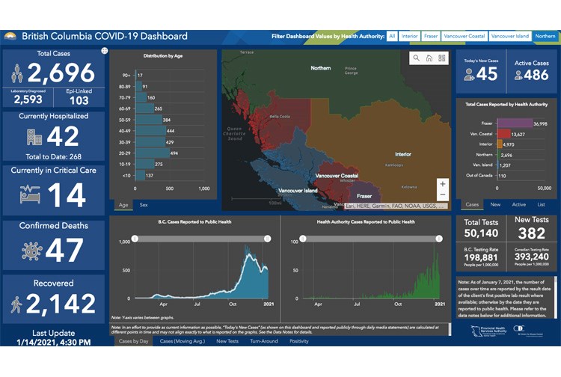
Task: Zoom out the map with minus button
Action: (x=443, y=194)
